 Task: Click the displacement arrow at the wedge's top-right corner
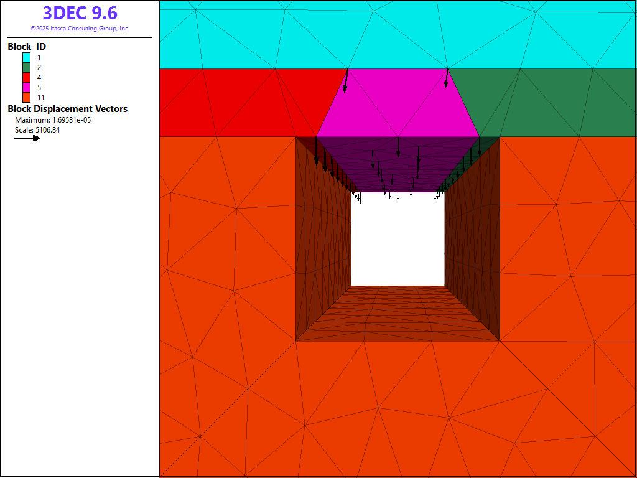pos(446,78)
